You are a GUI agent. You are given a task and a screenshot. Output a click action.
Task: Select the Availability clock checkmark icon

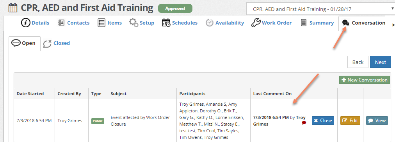pyautogui.click(x=209, y=23)
